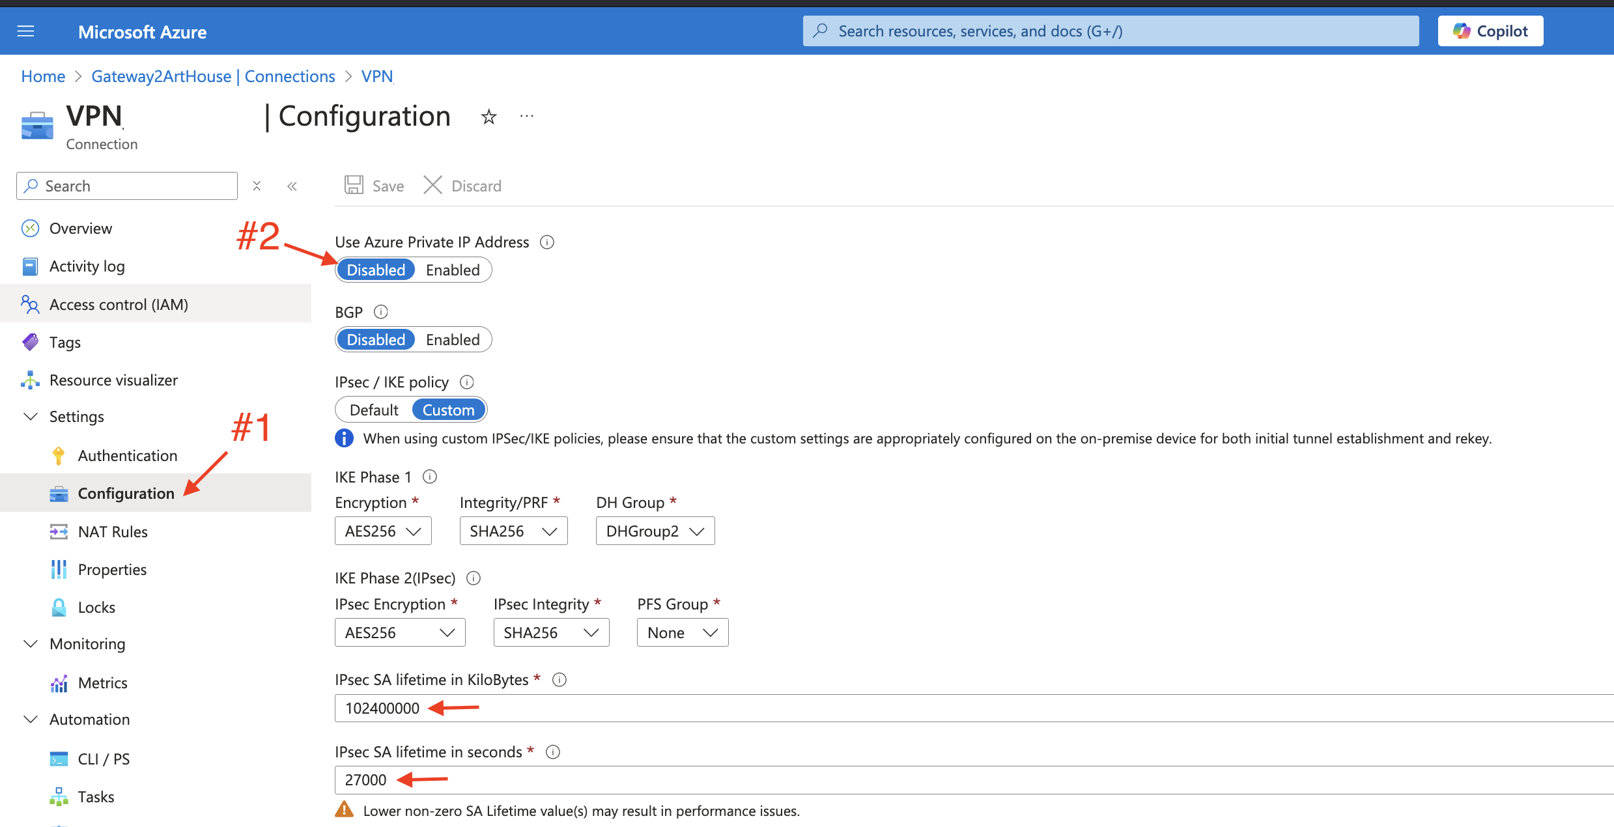The height and width of the screenshot is (827, 1614).
Task: Set BGP to Enabled
Action: [453, 340]
